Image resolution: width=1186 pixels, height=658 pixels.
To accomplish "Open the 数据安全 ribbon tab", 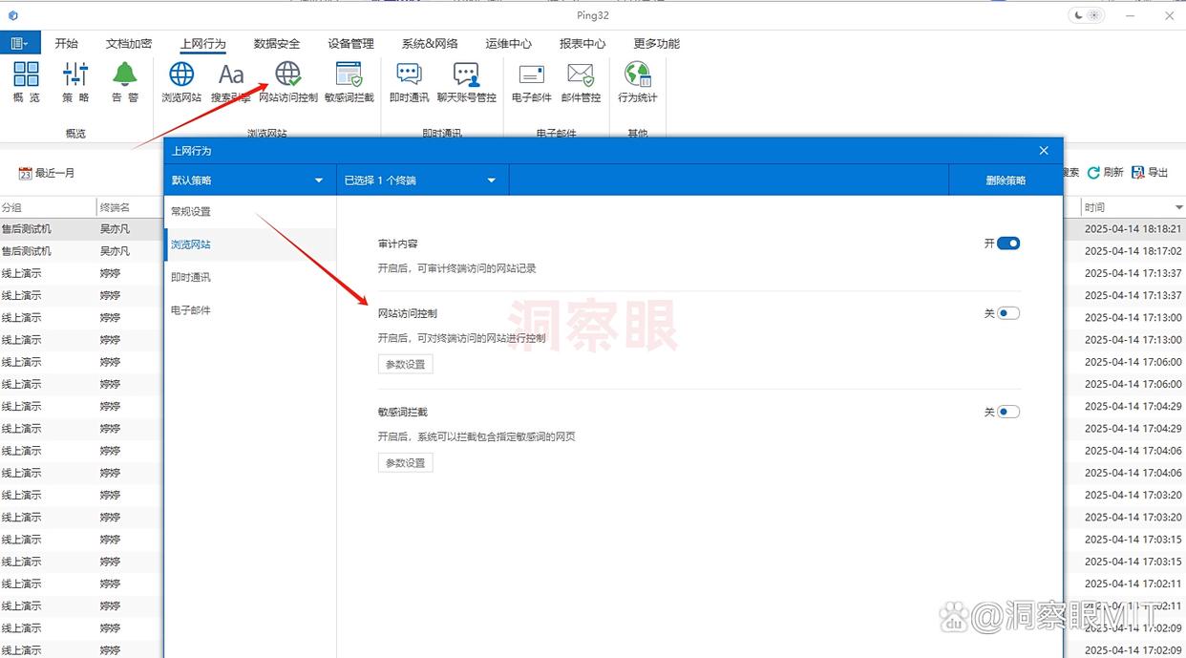I will tap(277, 43).
